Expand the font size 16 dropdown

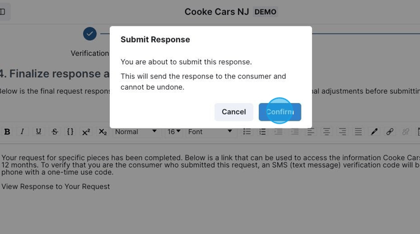(173, 132)
